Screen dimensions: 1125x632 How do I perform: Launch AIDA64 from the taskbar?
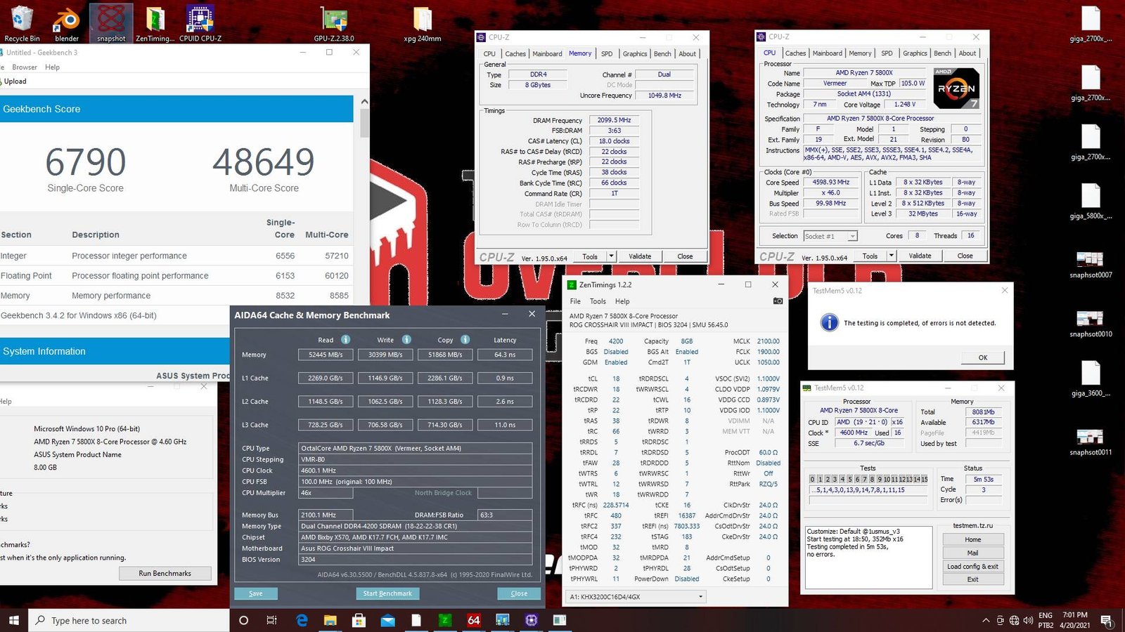[x=474, y=620]
